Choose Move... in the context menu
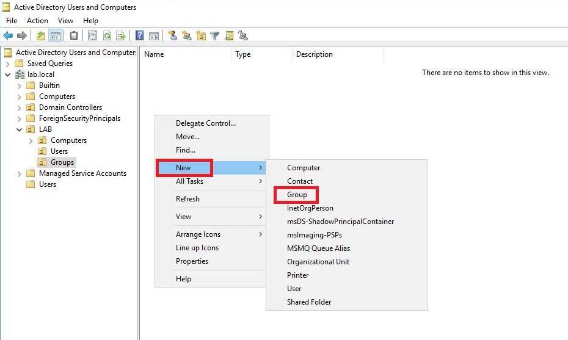The height and width of the screenshot is (340, 568). pyautogui.click(x=211, y=137)
